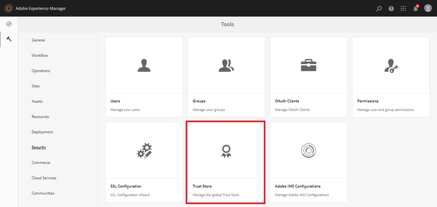Open the Users card title

(x=115, y=101)
